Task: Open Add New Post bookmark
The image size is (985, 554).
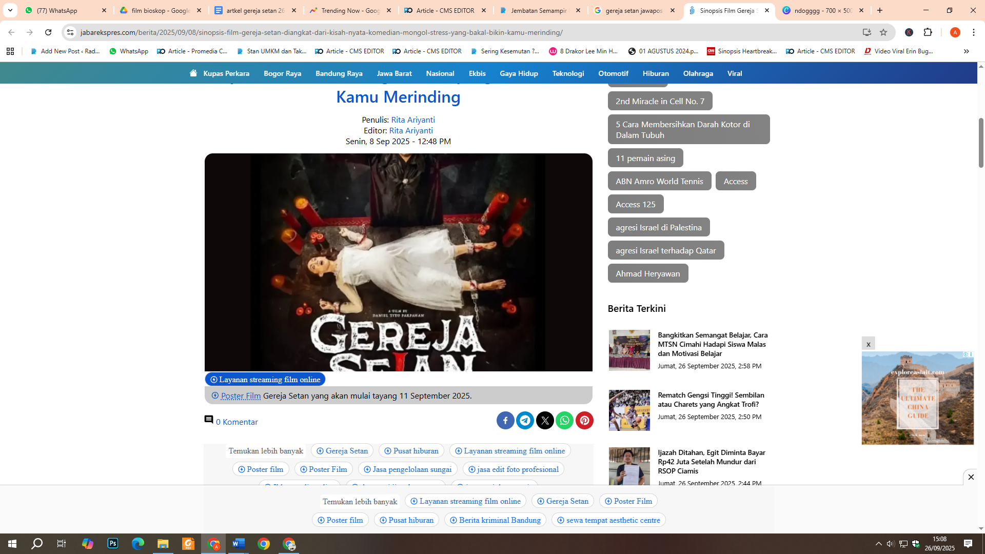Action: tap(65, 51)
